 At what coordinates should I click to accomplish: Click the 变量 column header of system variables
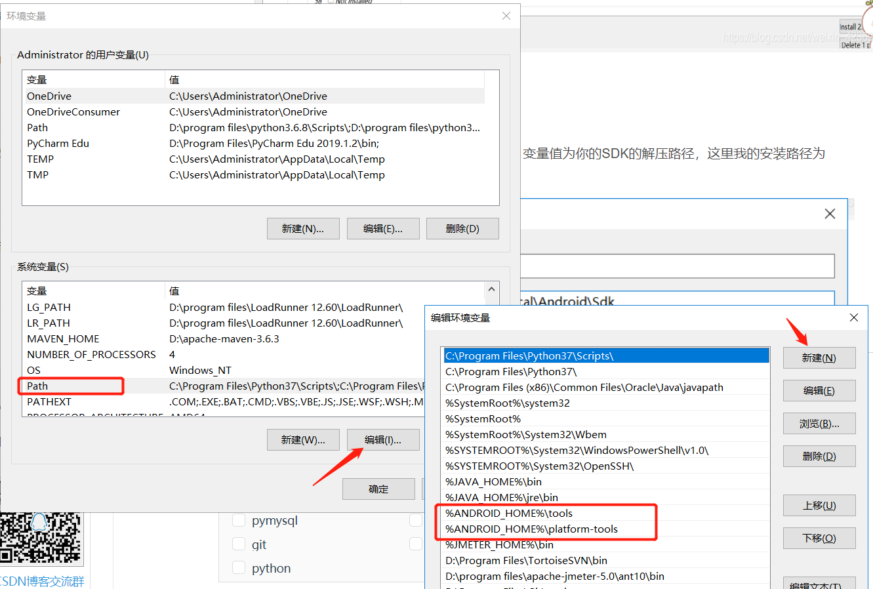(x=94, y=291)
